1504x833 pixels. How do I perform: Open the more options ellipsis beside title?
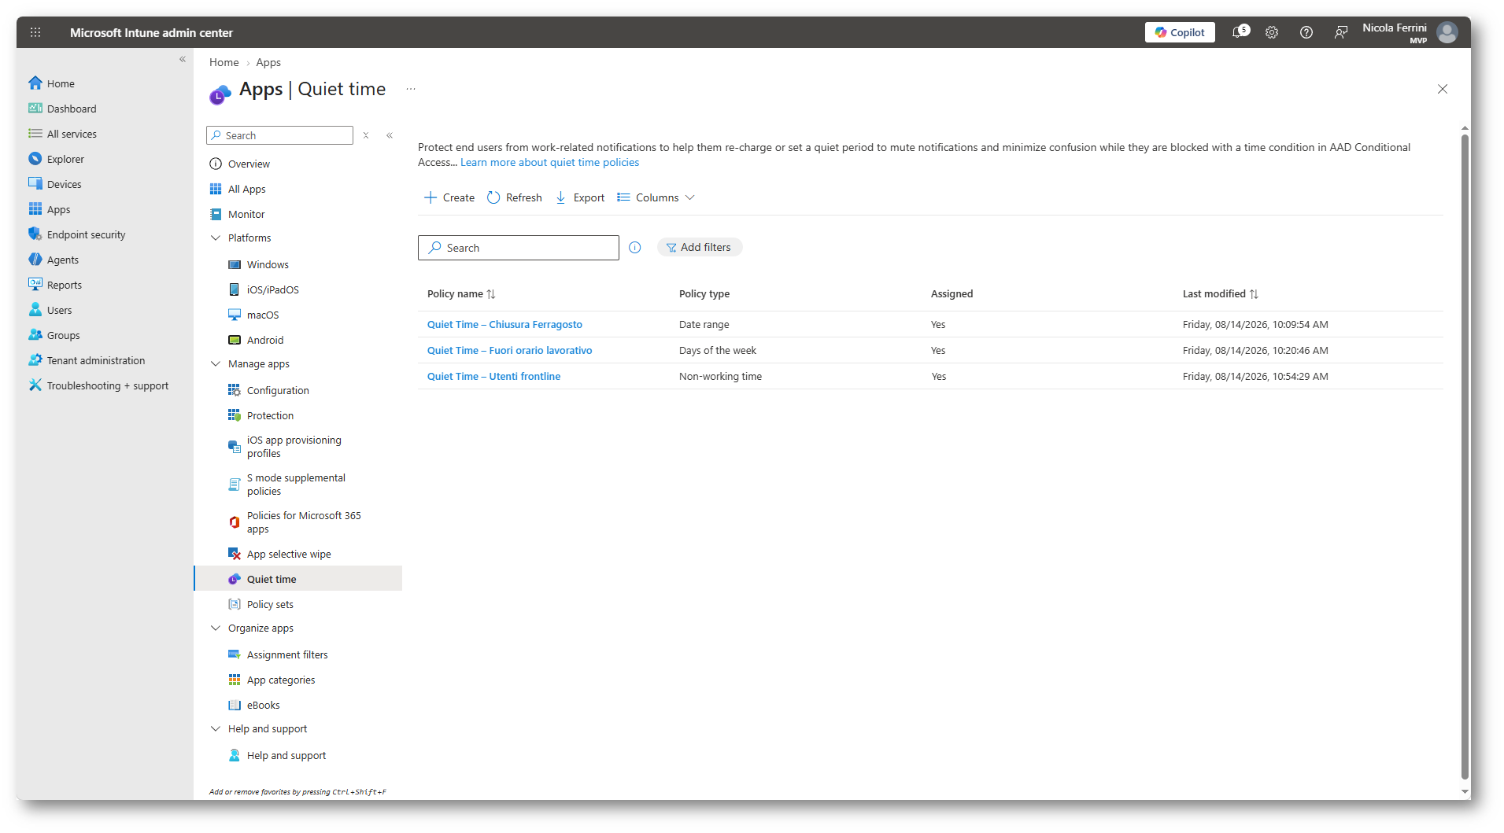click(x=411, y=89)
